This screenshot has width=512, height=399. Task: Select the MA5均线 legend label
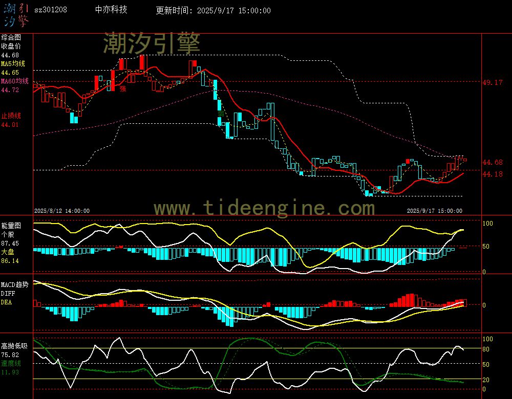(x=13, y=63)
